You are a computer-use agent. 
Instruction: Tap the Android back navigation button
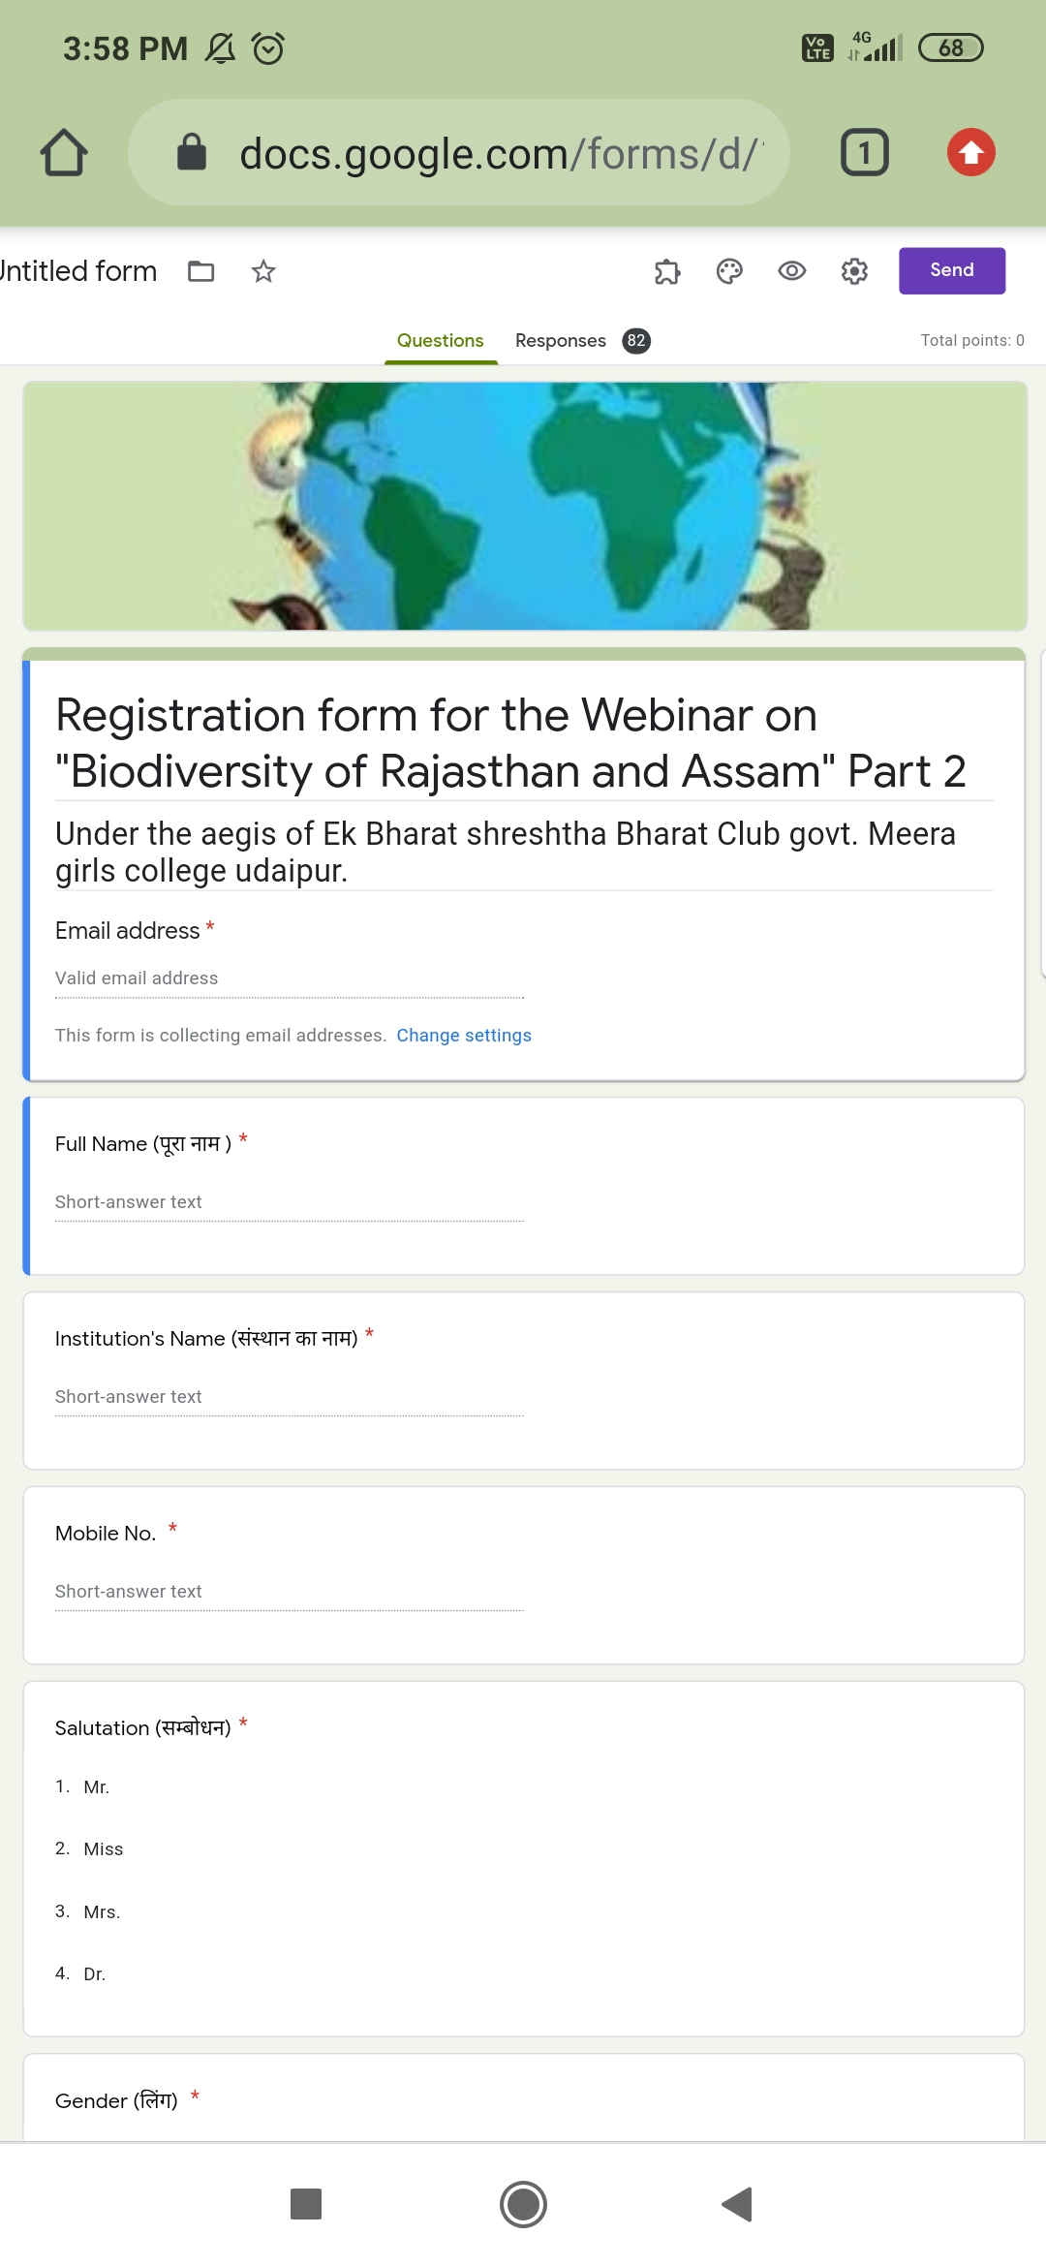pos(738,2204)
